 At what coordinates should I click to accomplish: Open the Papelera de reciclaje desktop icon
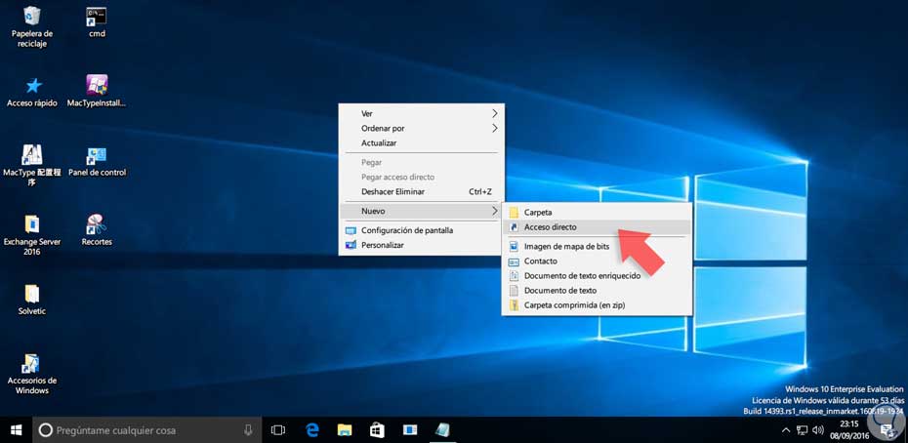tap(32, 26)
